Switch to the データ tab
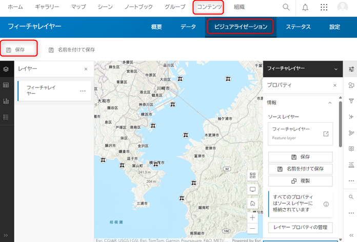Screen dimensions: 357x242 pos(188,27)
